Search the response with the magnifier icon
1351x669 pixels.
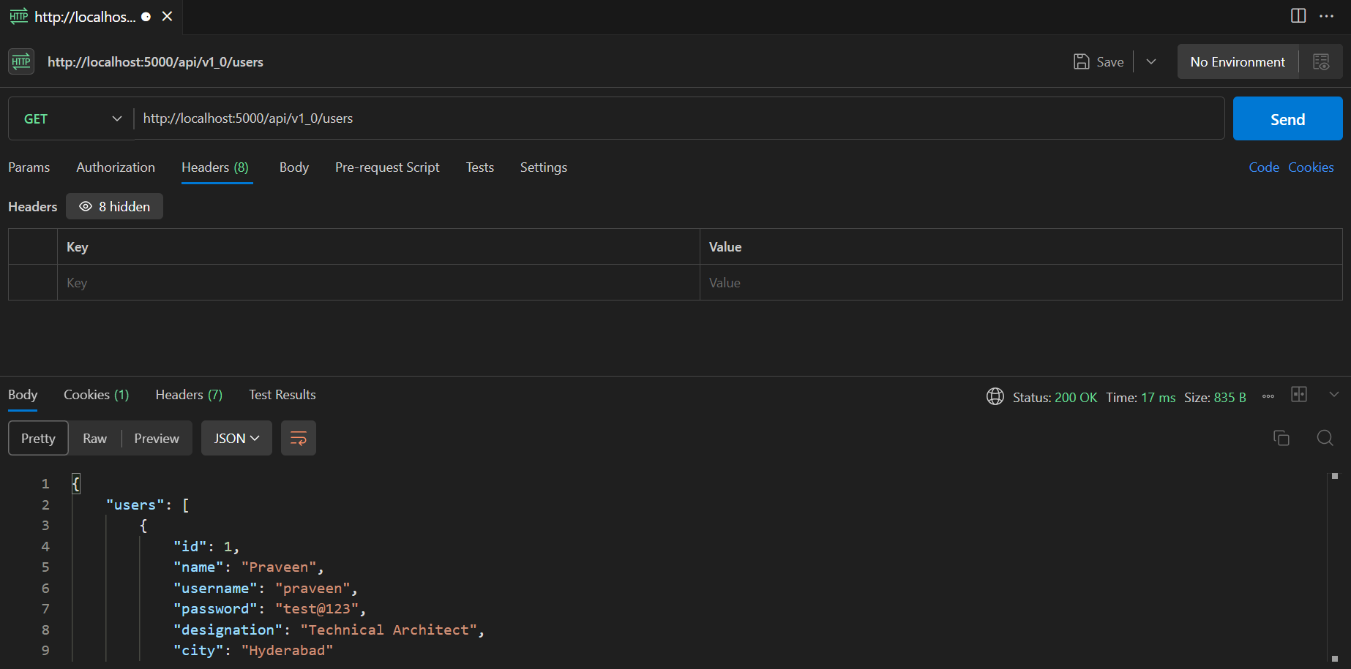tap(1325, 438)
